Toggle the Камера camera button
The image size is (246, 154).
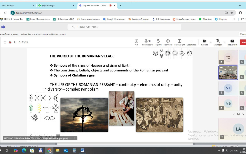(x=204, y=43)
